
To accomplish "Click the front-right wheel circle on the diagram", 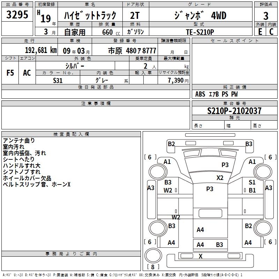I will click(263, 171).
